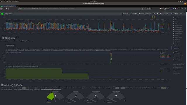Click the Firefox back button

pyautogui.click(x=1, y=9)
